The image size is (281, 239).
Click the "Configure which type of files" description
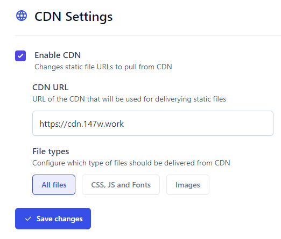tap(131, 163)
